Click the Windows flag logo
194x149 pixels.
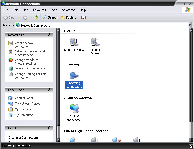[188, 10]
